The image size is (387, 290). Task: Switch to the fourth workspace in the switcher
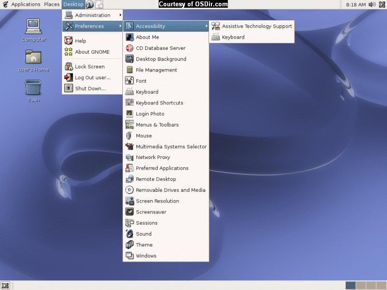[381, 286]
